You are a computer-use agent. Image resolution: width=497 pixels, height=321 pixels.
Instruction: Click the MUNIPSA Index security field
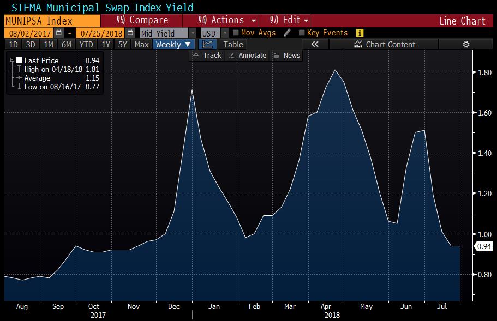[50, 20]
